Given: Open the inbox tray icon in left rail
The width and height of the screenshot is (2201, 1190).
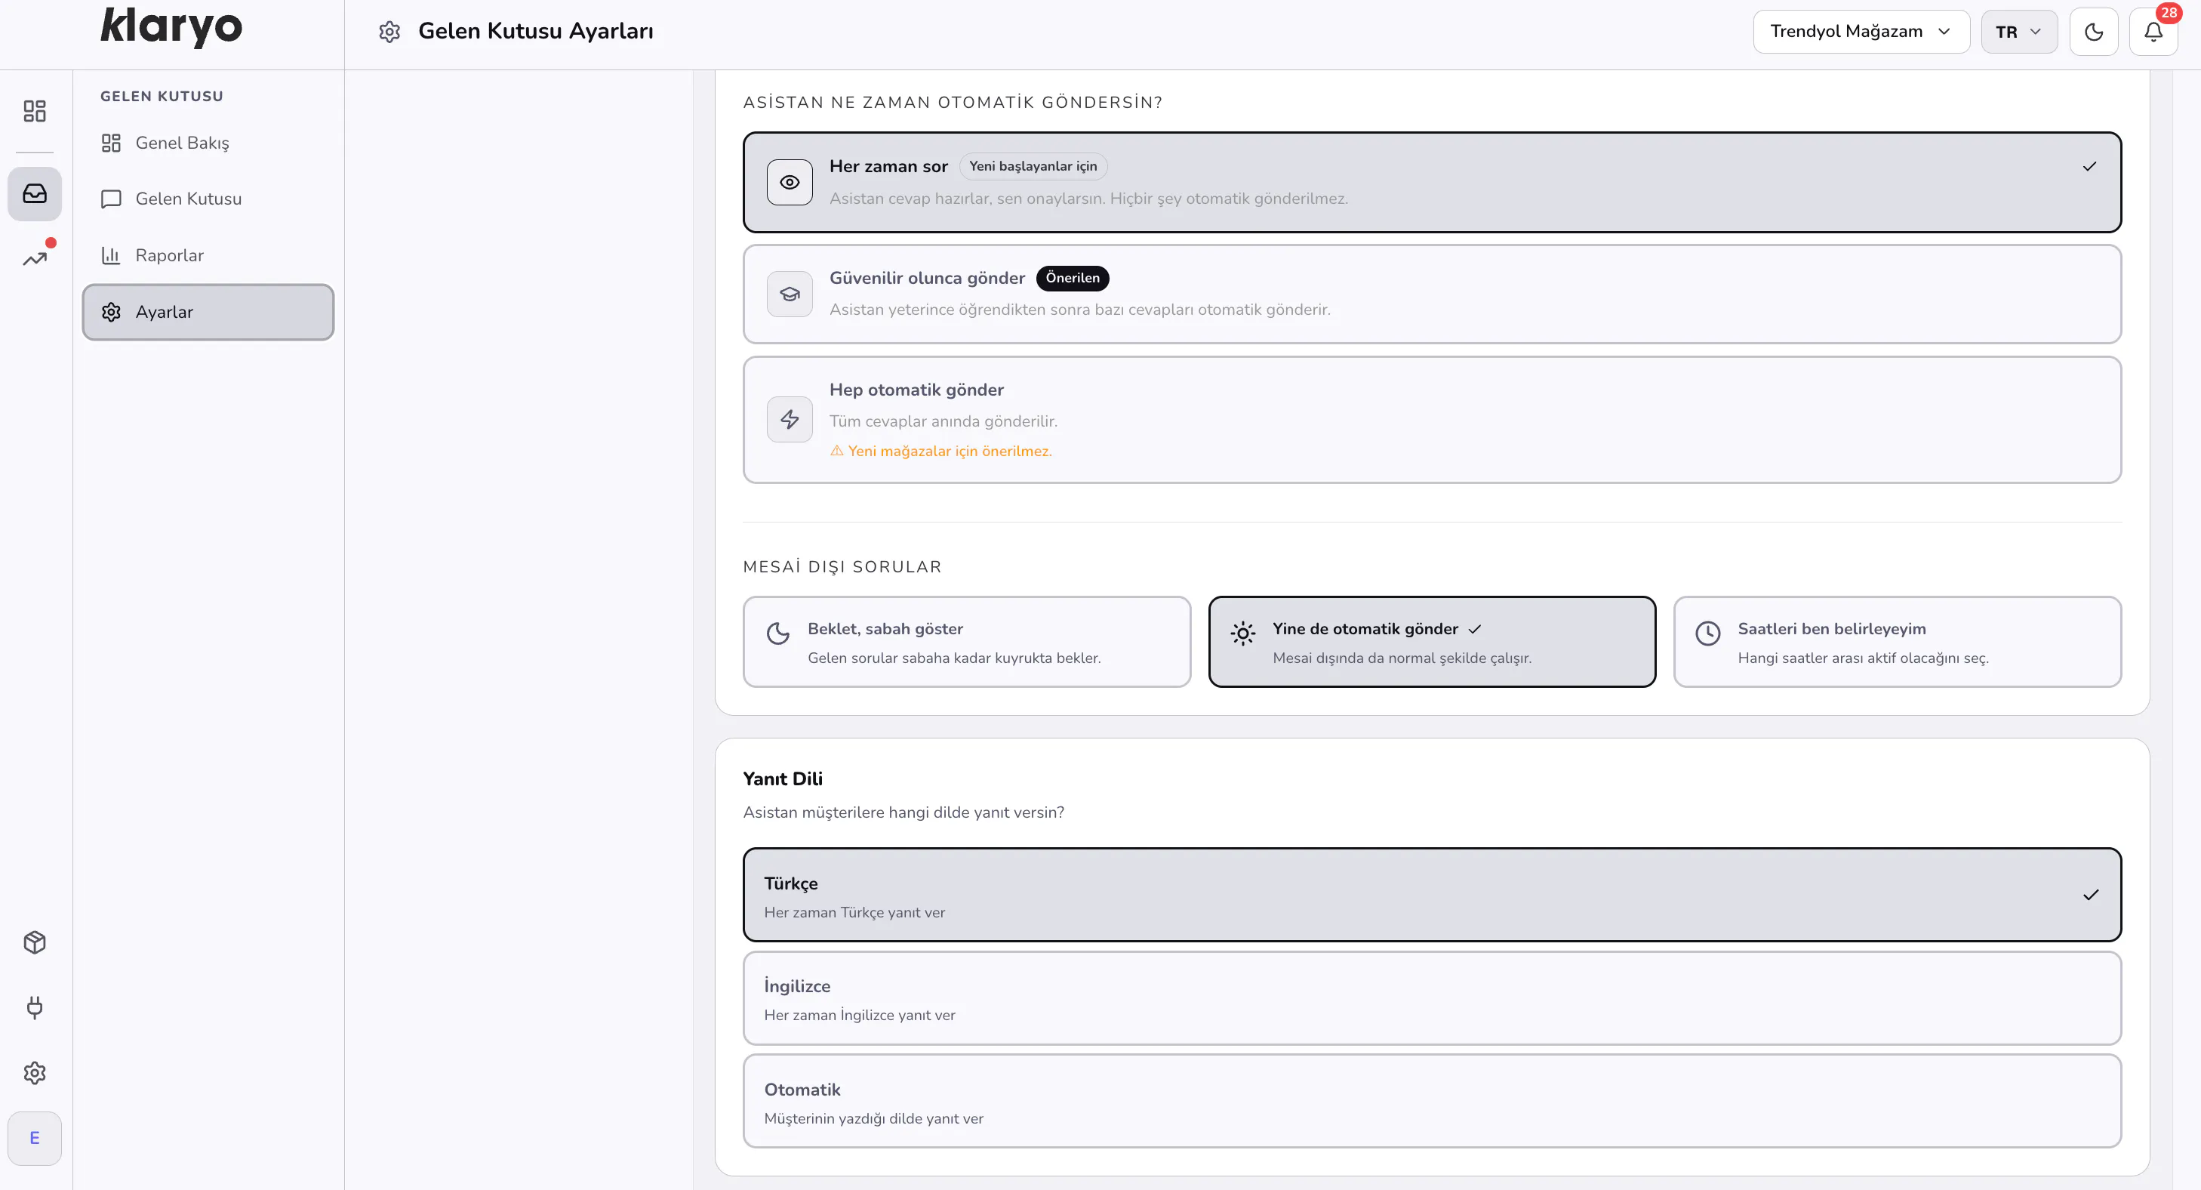Looking at the screenshot, I should pyautogui.click(x=34, y=193).
